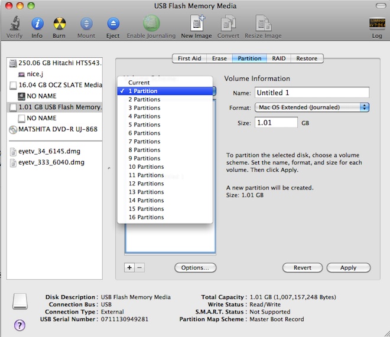Image resolution: width=390 pixels, height=337 pixels.
Task: Click the add partition plus button
Action: (129, 267)
